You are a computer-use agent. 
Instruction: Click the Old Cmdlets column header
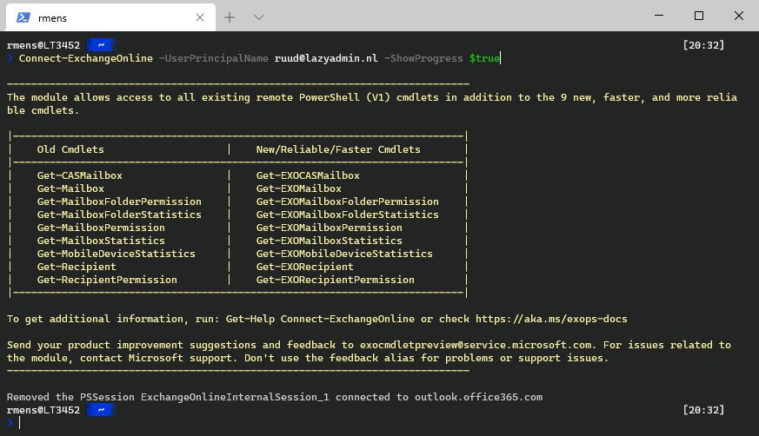point(70,149)
